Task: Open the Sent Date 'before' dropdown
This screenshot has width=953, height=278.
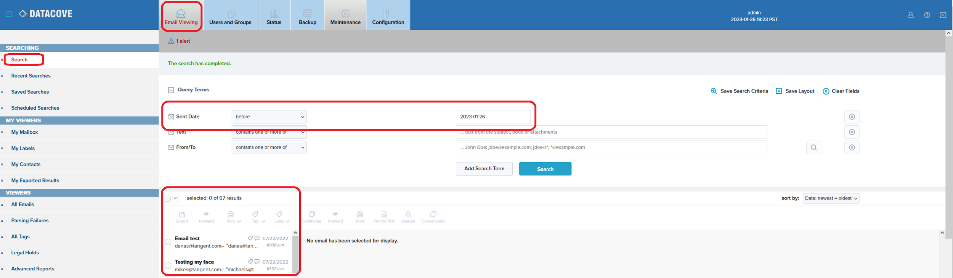Action: coord(269,117)
